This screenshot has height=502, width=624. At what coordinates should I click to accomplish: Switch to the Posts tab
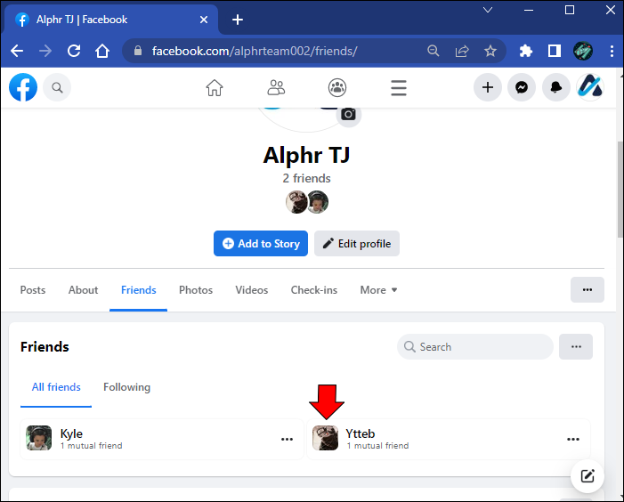[33, 290]
